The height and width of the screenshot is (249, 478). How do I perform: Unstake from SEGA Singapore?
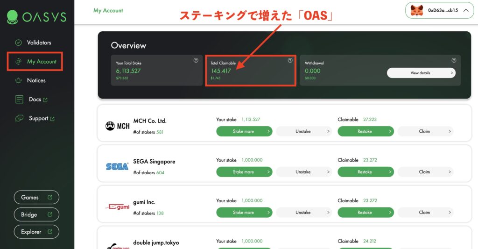click(304, 172)
